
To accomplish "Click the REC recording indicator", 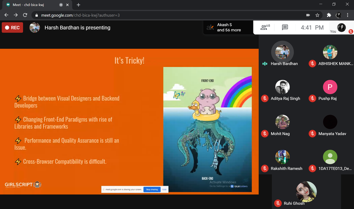I will [x=12, y=28].
